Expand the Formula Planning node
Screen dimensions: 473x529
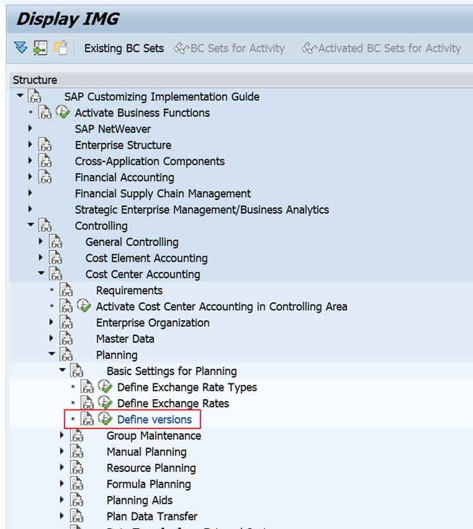[61, 484]
